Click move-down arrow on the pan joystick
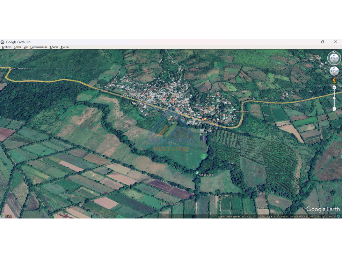The width and height of the screenshot is (342, 257). 334,74
